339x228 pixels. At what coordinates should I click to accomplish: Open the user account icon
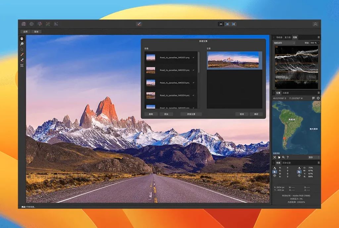click(x=315, y=24)
